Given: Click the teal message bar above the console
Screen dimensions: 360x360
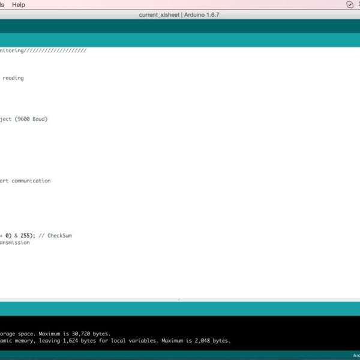Looking at the screenshot, I should pyautogui.click(x=180, y=309).
